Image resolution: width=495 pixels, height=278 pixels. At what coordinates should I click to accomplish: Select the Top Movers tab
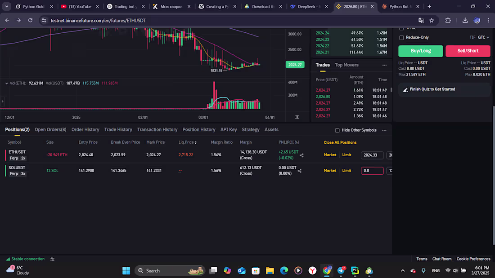(x=346, y=65)
